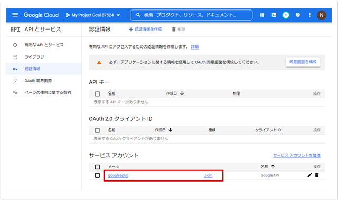Open the N user account avatar
This screenshot has width=338, height=200.
[x=322, y=15]
